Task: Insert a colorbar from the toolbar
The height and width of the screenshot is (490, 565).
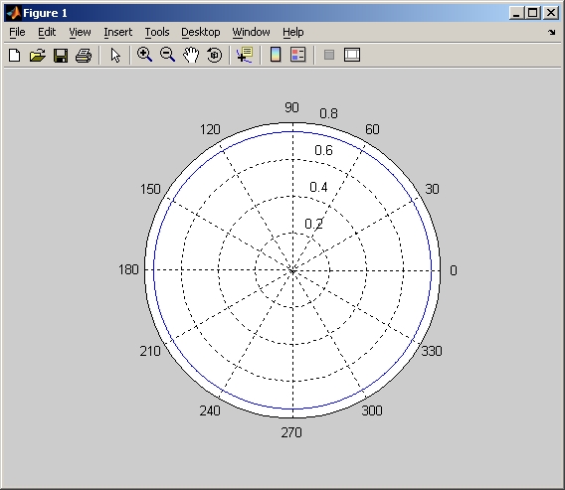Action: pyautogui.click(x=276, y=55)
